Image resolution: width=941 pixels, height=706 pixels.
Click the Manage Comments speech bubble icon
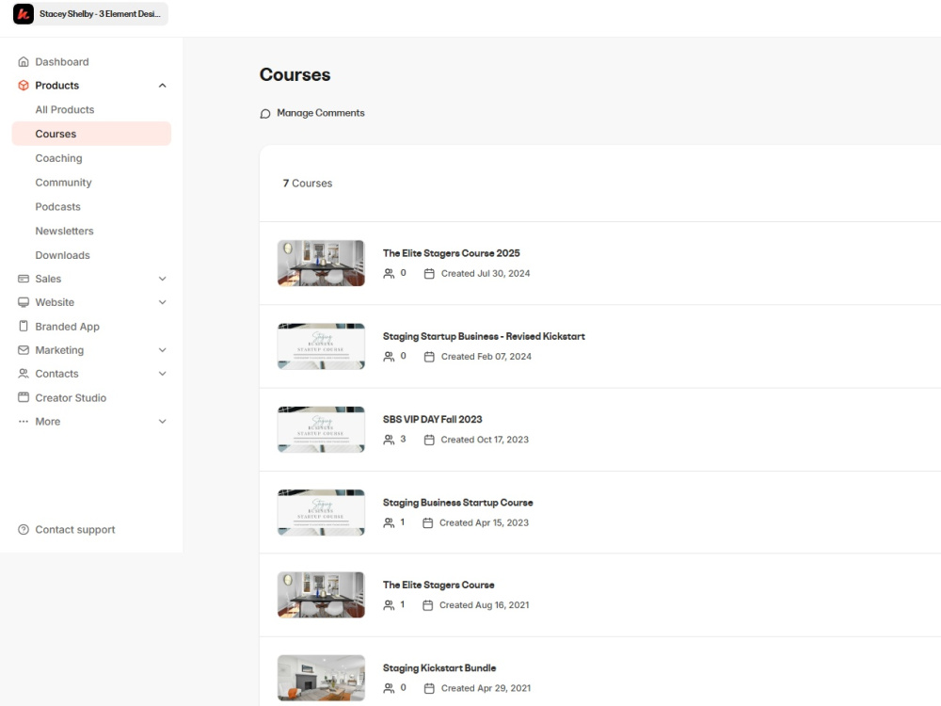click(x=265, y=114)
